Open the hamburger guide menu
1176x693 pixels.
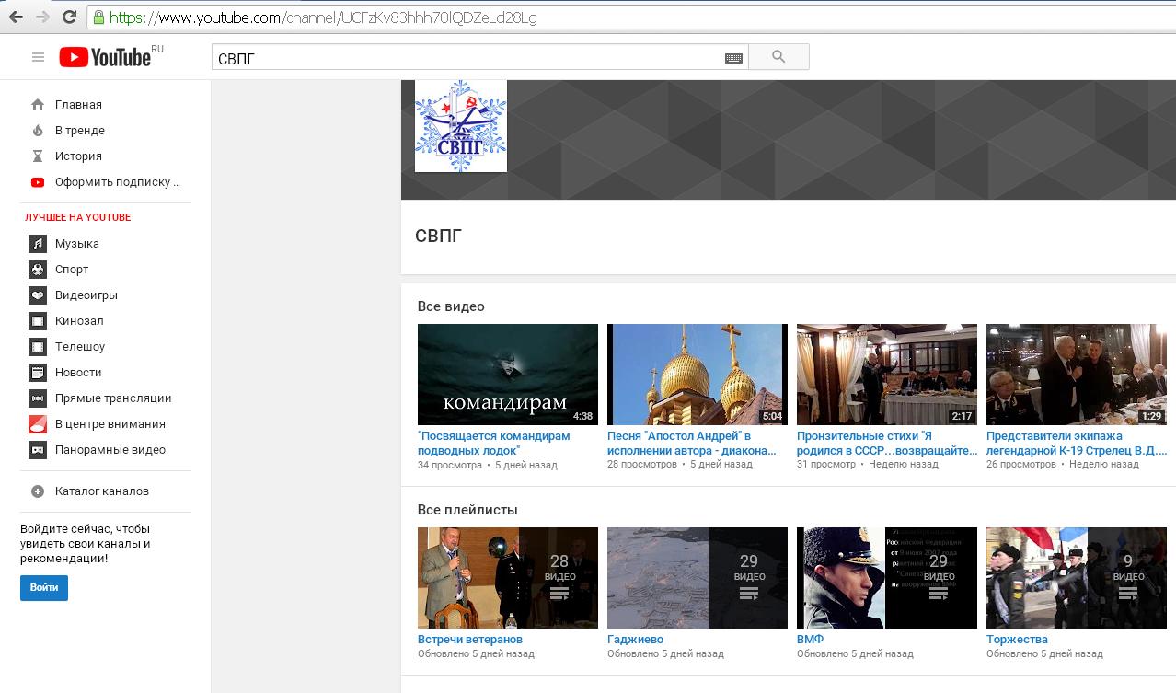point(38,57)
